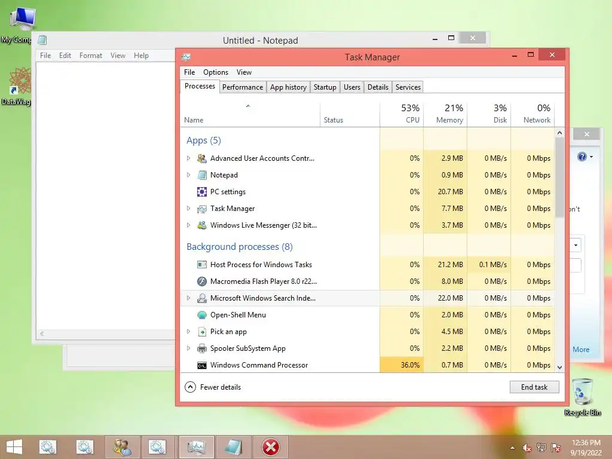
Task: Sort processes by CPU column
Action: pos(402,114)
